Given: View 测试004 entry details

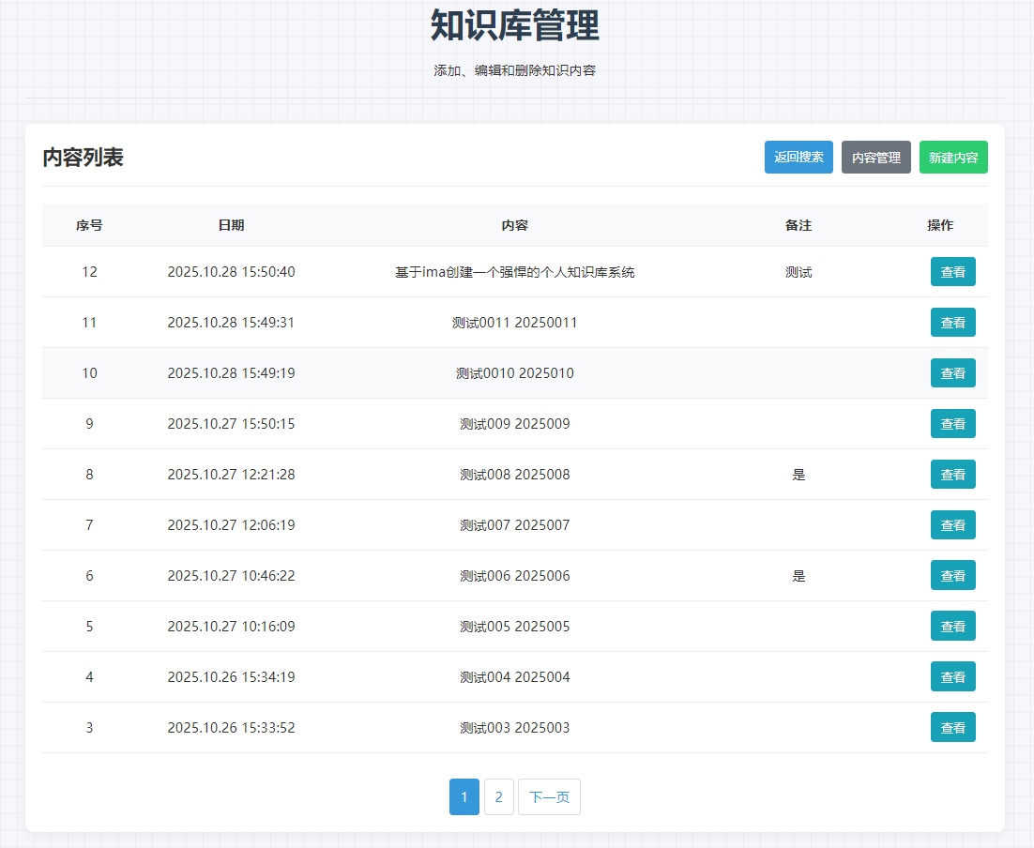Looking at the screenshot, I should coord(952,677).
